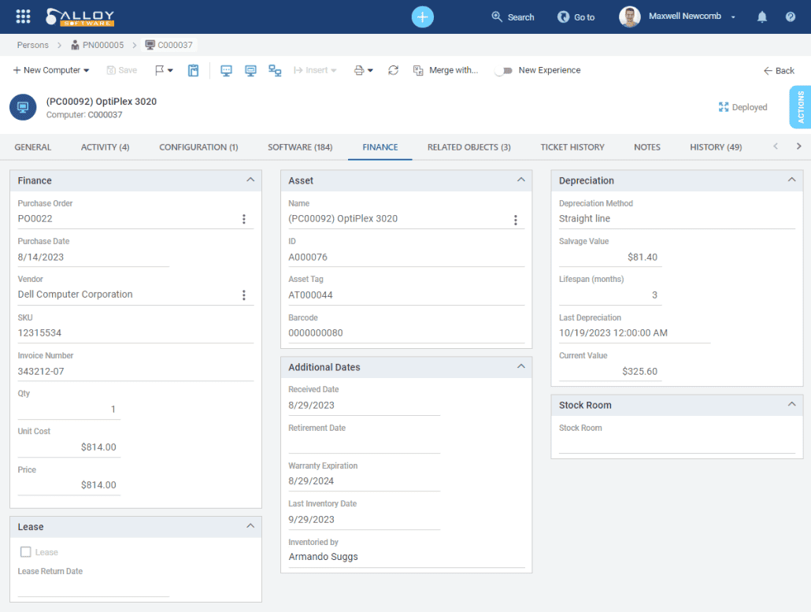This screenshot has width=811, height=612.
Task: Click the Retirement Date field
Action: click(x=364, y=444)
